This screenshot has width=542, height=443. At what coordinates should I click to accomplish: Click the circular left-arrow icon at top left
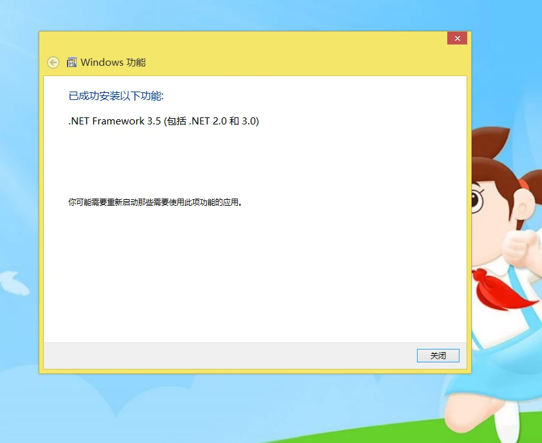[52, 62]
